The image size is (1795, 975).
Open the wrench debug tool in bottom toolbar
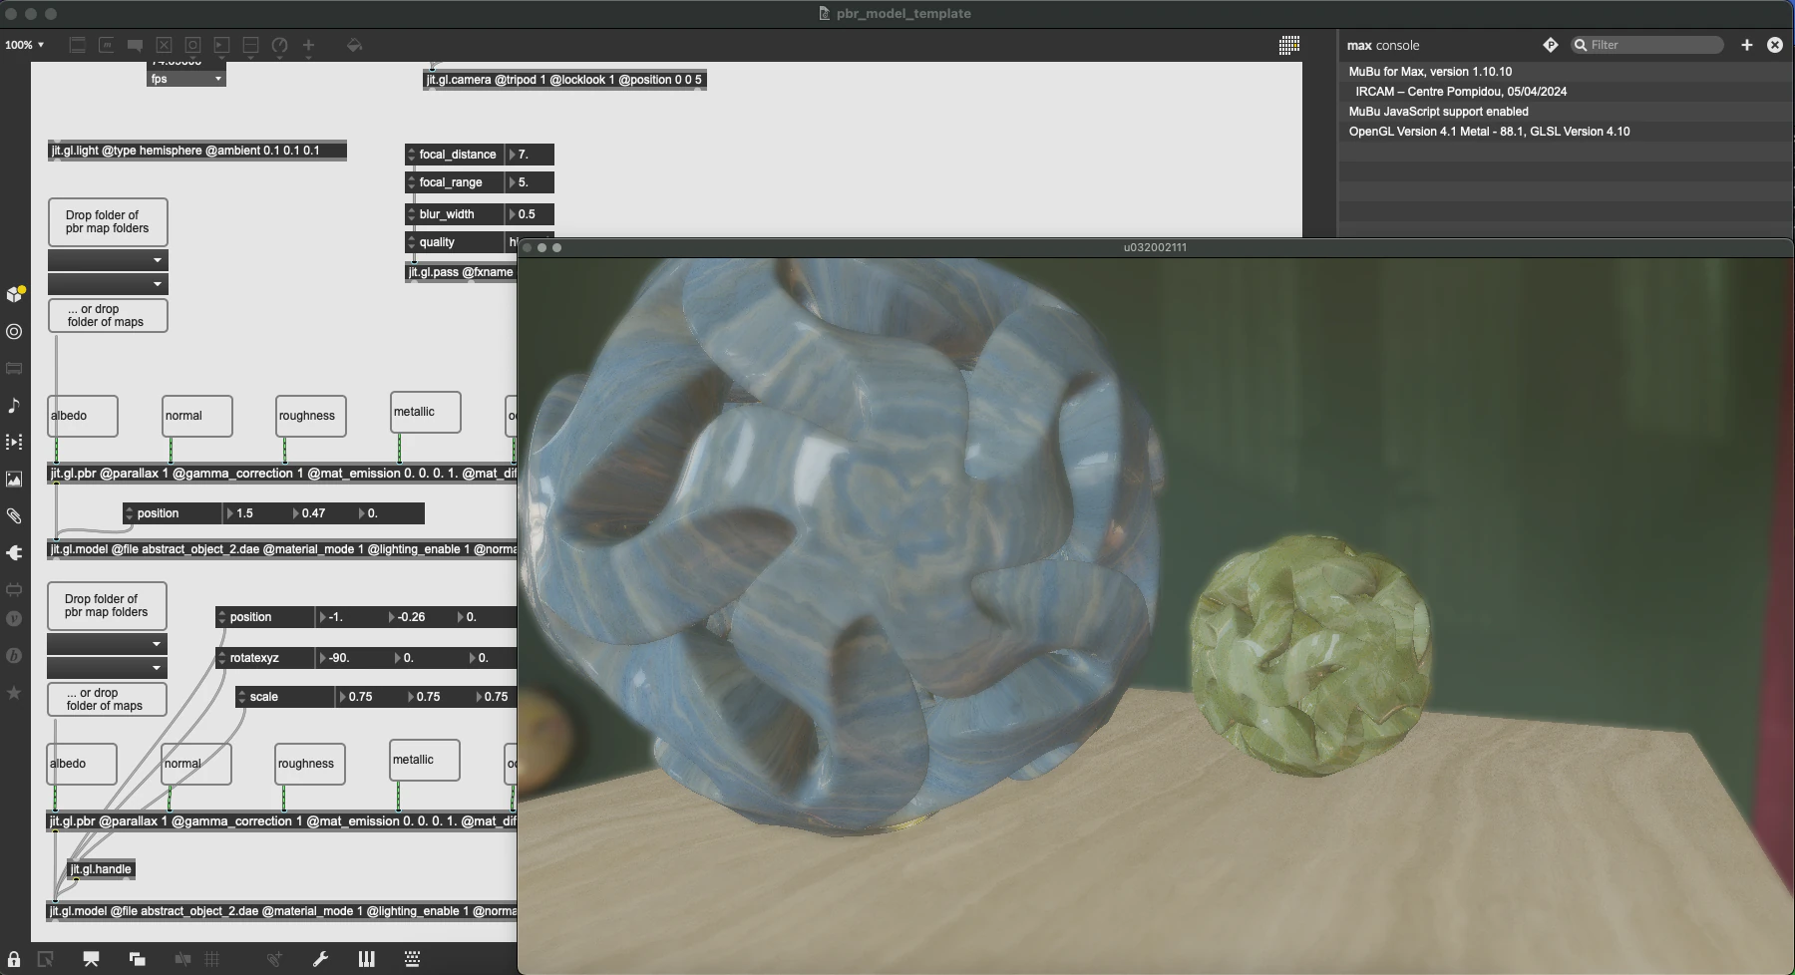pyautogui.click(x=320, y=959)
